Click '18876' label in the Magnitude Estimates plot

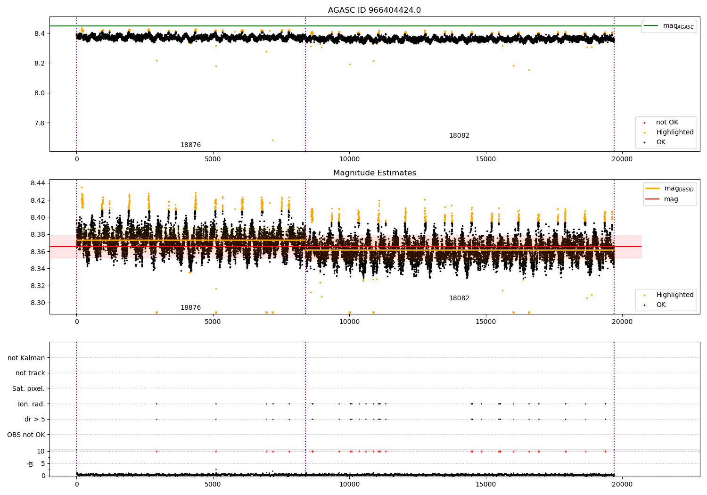[190, 308]
